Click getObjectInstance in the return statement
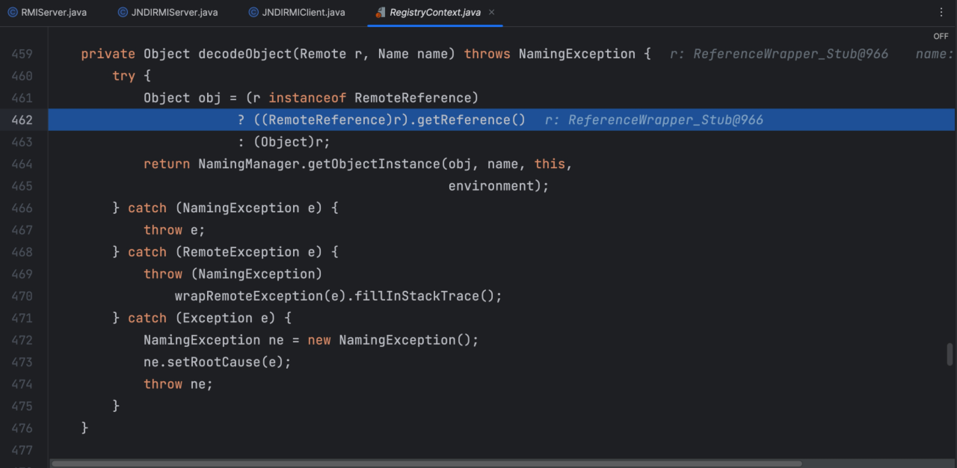This screenshot has height=468, width=957. pyautogui.click(x=374, y=164)
